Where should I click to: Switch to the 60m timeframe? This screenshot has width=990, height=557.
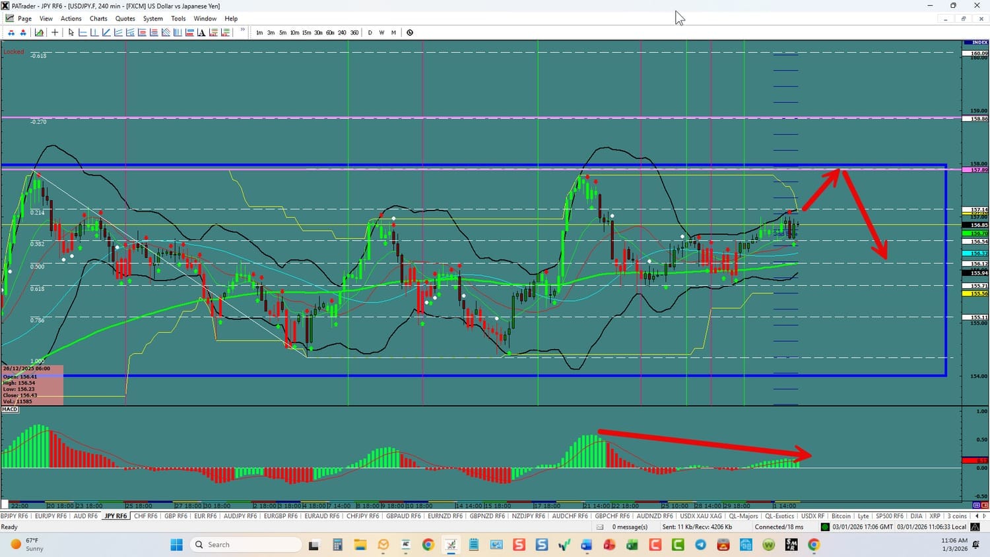click(x=330, y=32)
